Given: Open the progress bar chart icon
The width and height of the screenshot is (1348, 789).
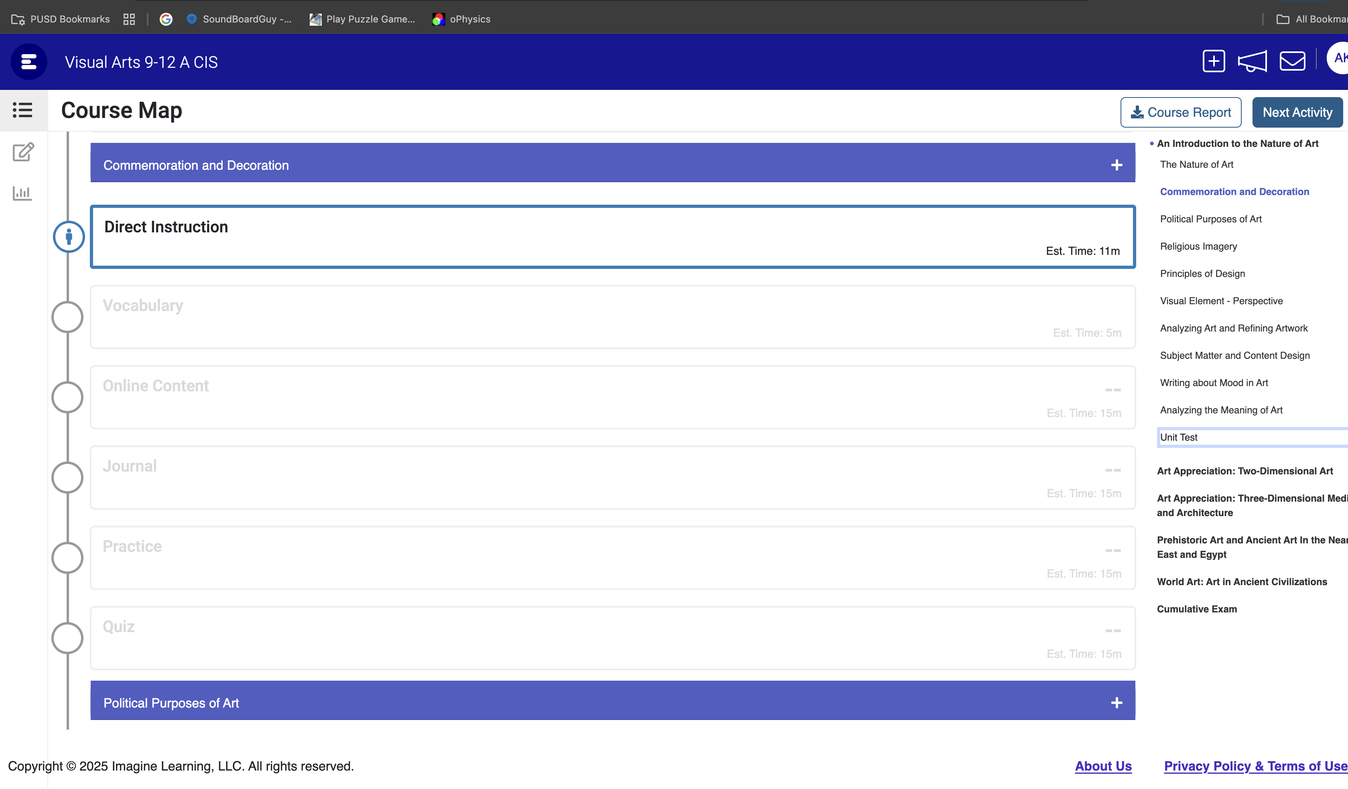Looking at the screenshot, I should coord(22,193).
